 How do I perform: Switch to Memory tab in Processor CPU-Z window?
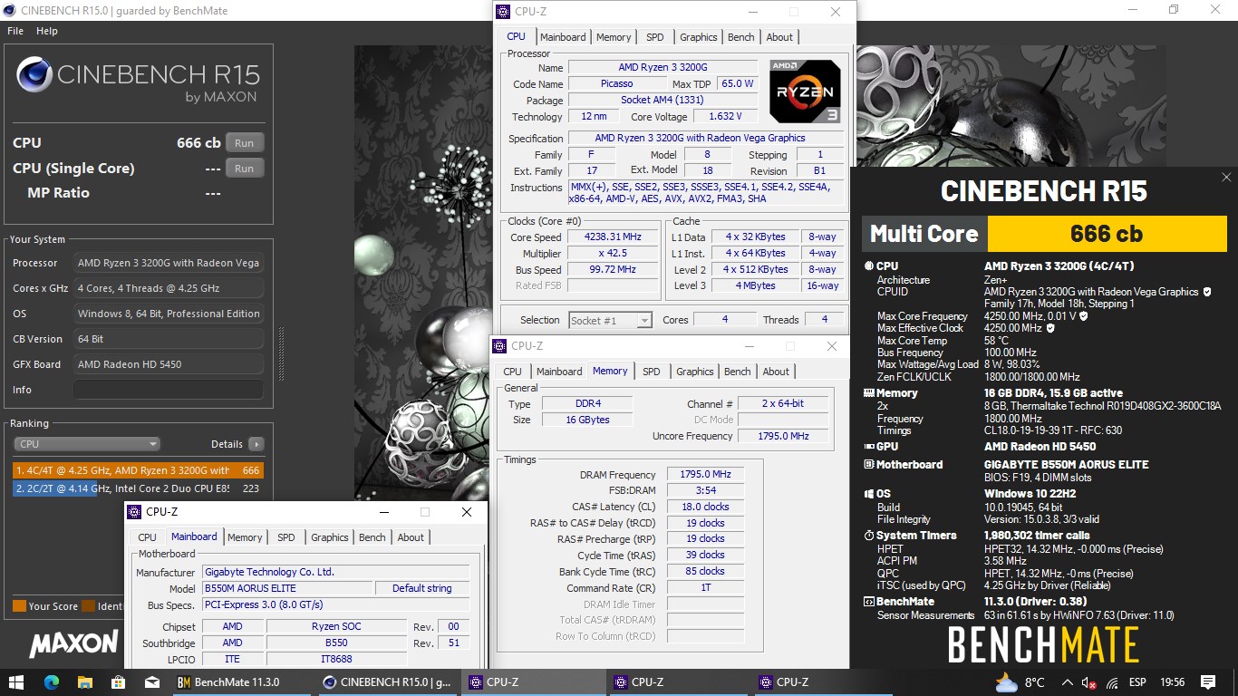tap(614, 37)
